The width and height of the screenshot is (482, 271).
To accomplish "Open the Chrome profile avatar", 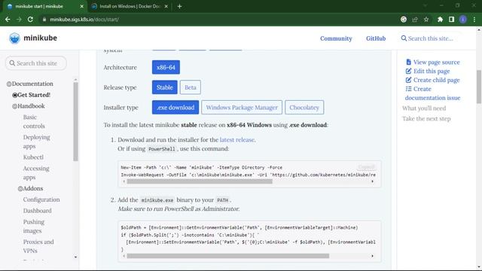I will [x=463, y=20].
